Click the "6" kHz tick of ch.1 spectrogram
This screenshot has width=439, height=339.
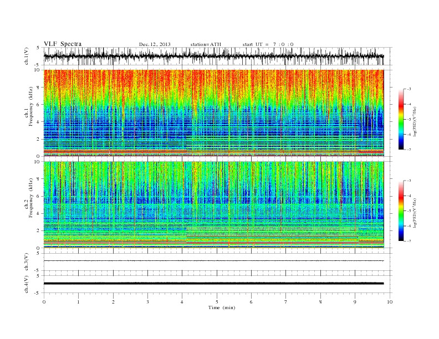tap(38, 105)
